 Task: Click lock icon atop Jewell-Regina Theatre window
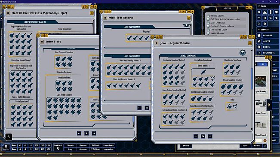(241, 37)
